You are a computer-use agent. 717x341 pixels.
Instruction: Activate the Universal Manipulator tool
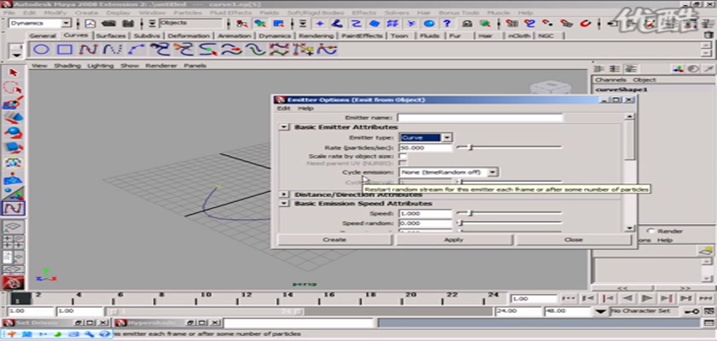(x=14, y=163)
